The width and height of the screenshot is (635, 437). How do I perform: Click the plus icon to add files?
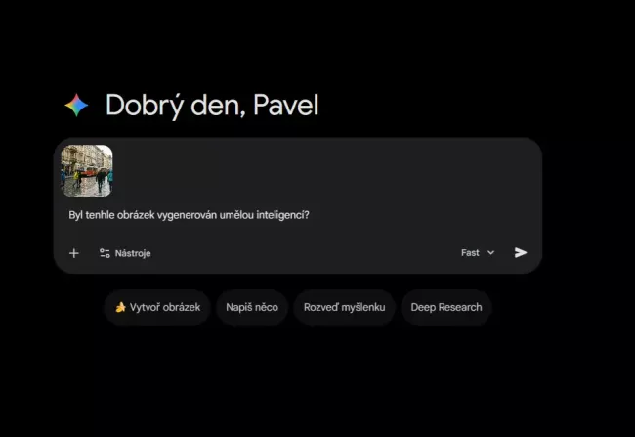73,253
